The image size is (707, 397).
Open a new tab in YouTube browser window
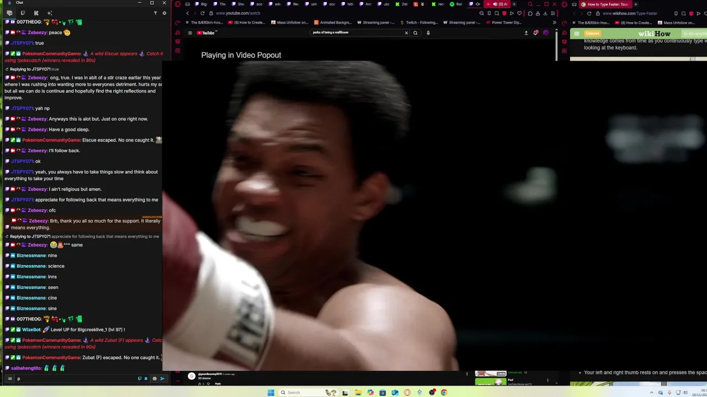pyautogui.click(x=514, y=4)
